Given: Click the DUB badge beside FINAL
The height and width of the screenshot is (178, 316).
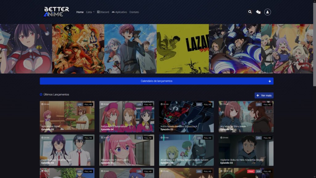Looking at the screenshot, I should (x=258, y=171).
